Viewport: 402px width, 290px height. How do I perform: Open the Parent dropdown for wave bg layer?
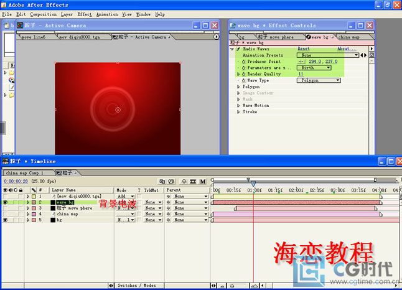(x=190, y=202)
